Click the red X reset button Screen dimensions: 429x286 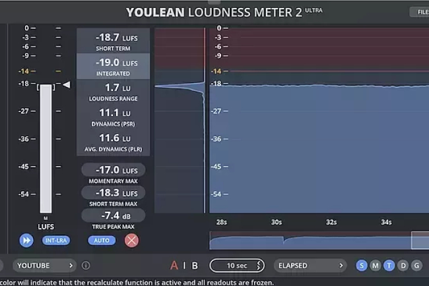(x=131, y=241)
